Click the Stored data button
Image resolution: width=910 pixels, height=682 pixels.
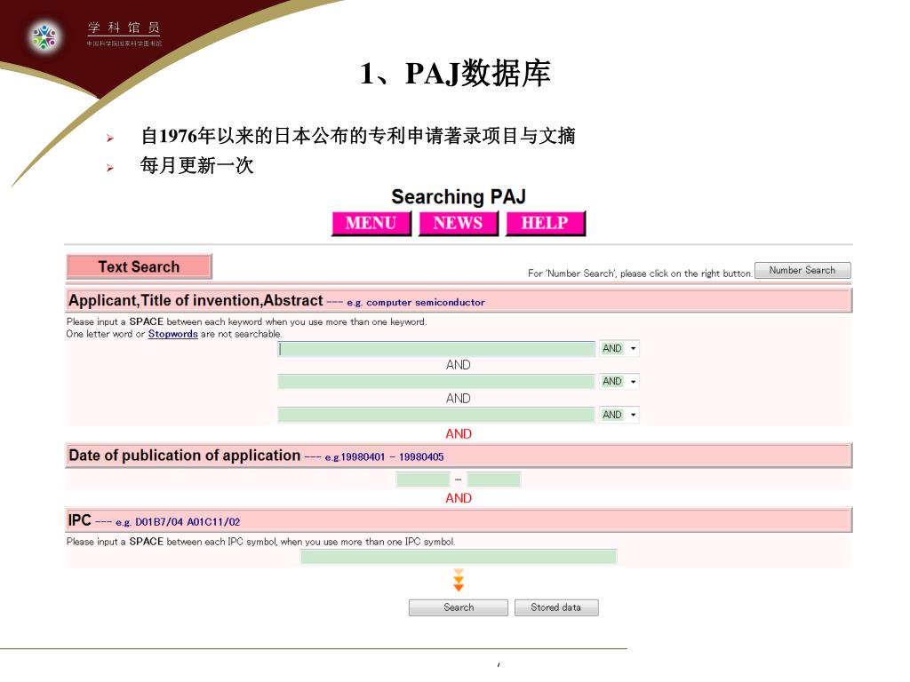pyautogui.click(x=556, y=607)
